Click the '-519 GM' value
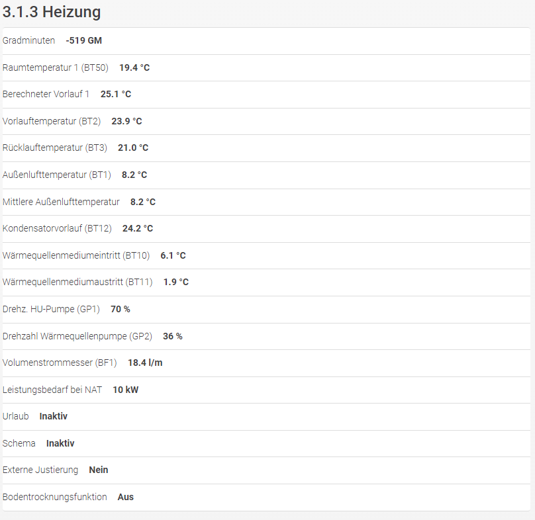Image resolution: width=535 pixels, height=520 pixels. [x=84, y=40]
